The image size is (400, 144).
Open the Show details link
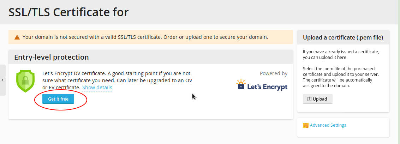pos(97,88)
